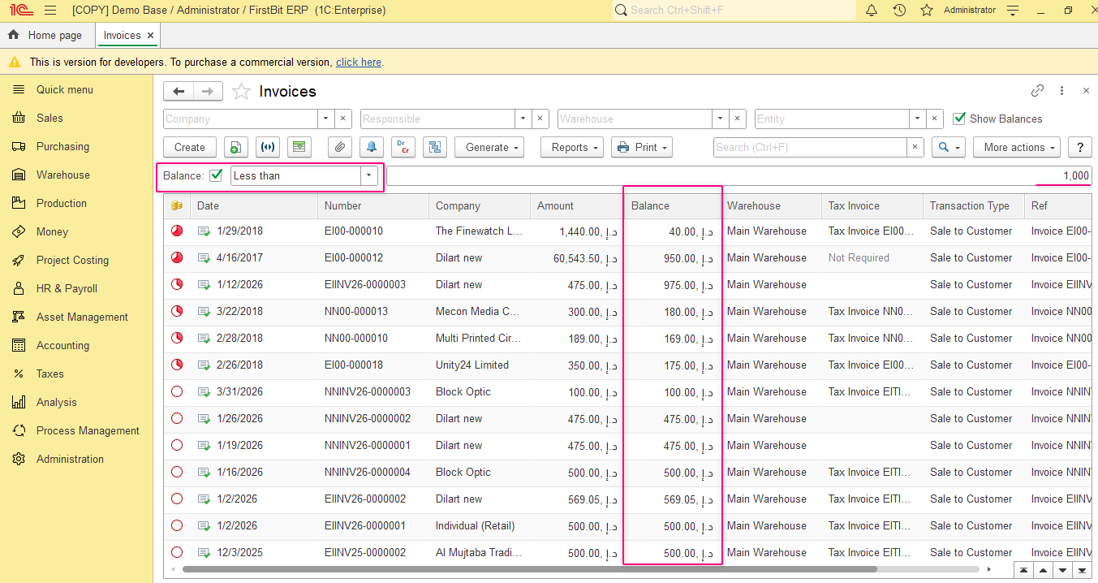The height and width of the screenshot is (583, 1098).
Task: Open Process Management section in sidebar
Action: click(88, 430)
